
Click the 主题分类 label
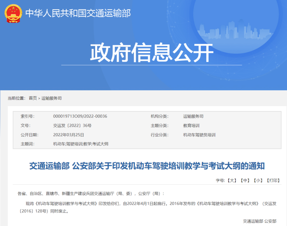(x=160, y=126)
